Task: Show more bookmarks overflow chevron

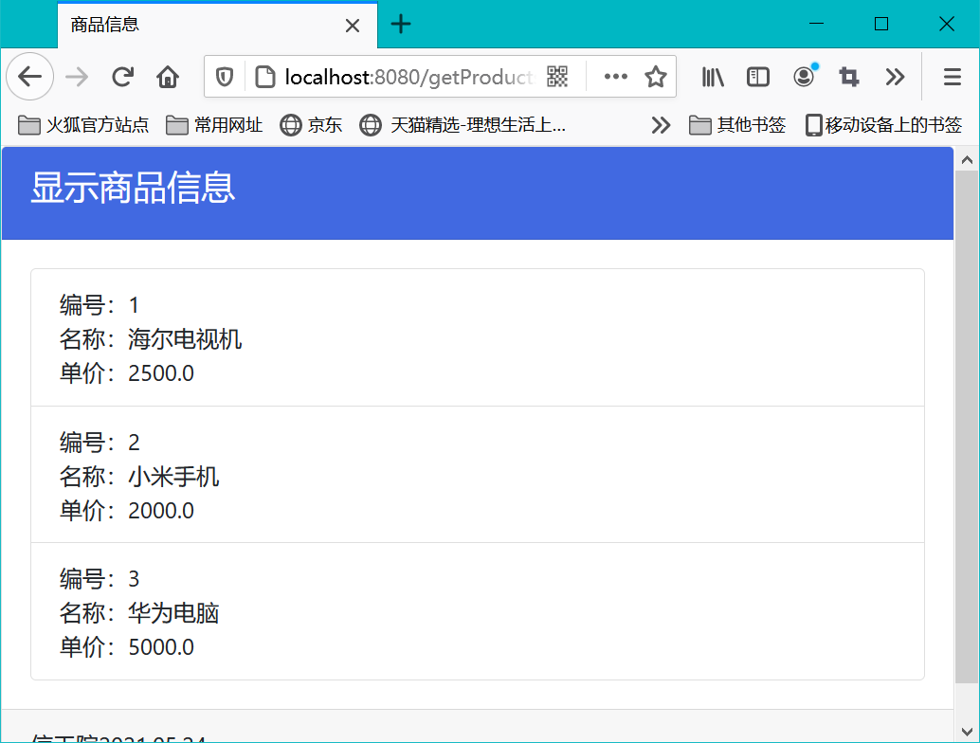Action: pyautogui.click(x=661, y=125)
